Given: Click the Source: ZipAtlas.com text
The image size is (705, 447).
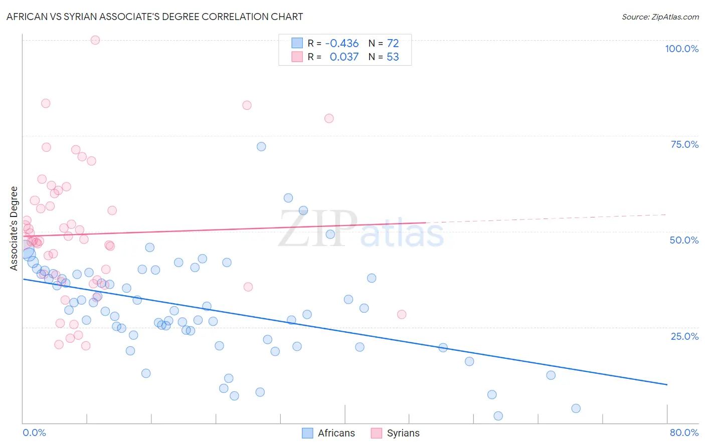Looking at the screenshot, I should pyautogui.click(x=660, y=17).
